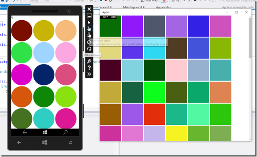Screen dimensions: 257x157
Task: Push hardware search button on phone bezel
Action: point(71,143)
